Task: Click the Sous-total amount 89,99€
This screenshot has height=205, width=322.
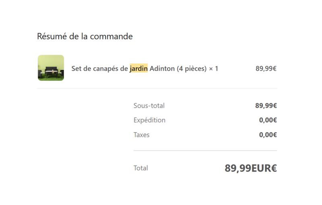Action: (x=266, y=106)
